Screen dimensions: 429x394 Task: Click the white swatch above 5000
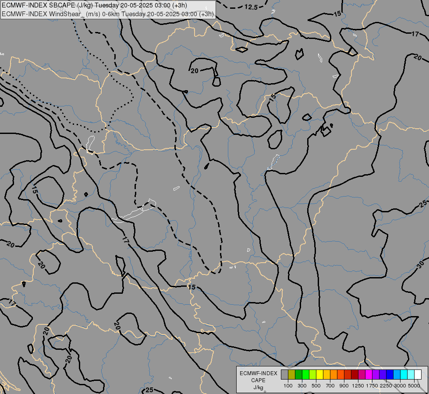(418, 374)
